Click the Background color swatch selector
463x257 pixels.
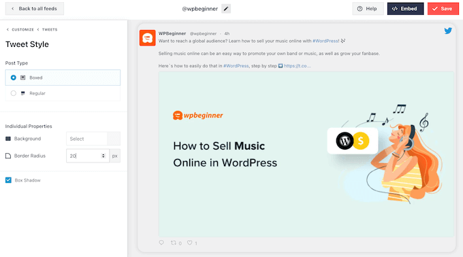click(114, 139)
